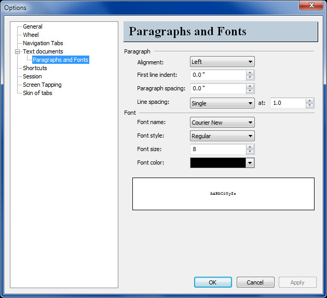Open the Font color dropdown arrow

(x=250, y=163)
